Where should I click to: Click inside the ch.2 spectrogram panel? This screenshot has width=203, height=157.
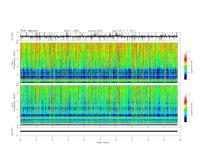tap(99, 105)
